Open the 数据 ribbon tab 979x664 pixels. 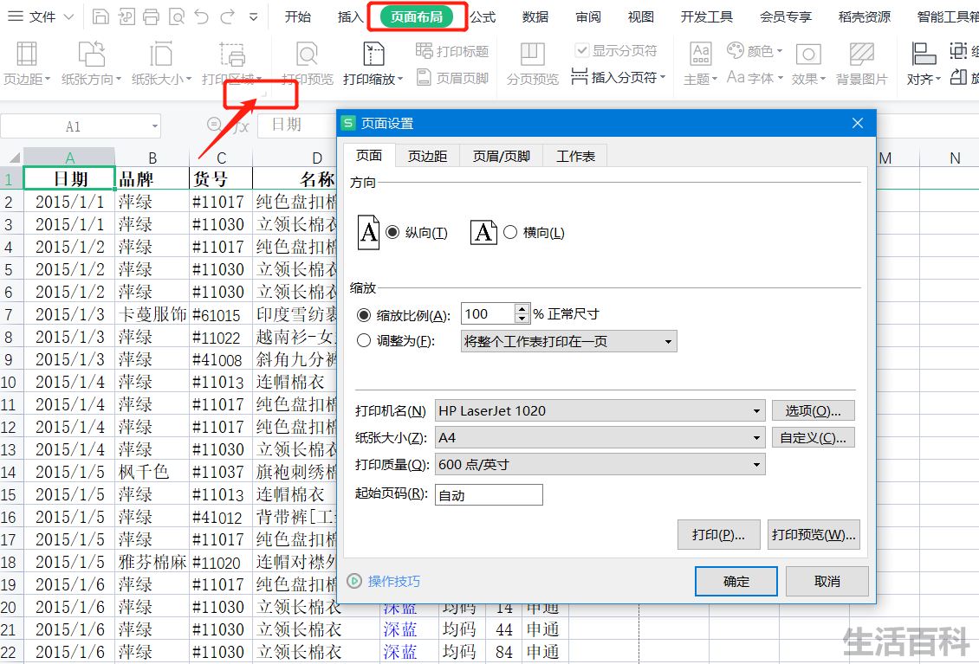point(535,16)
